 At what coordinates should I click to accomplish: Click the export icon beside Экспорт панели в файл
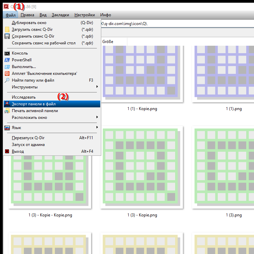click(7, 104)
